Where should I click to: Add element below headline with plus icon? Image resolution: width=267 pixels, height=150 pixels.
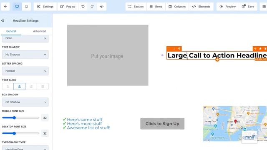point(217,60)
